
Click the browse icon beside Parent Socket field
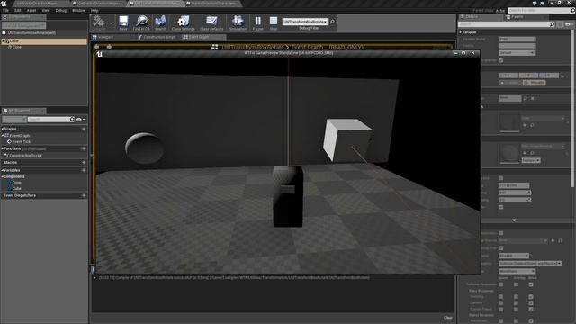[x=526, y=98]
